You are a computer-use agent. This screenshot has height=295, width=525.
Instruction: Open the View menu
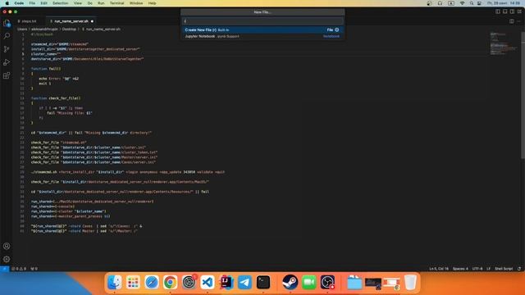pyautogui.click(x=78, y=3)
